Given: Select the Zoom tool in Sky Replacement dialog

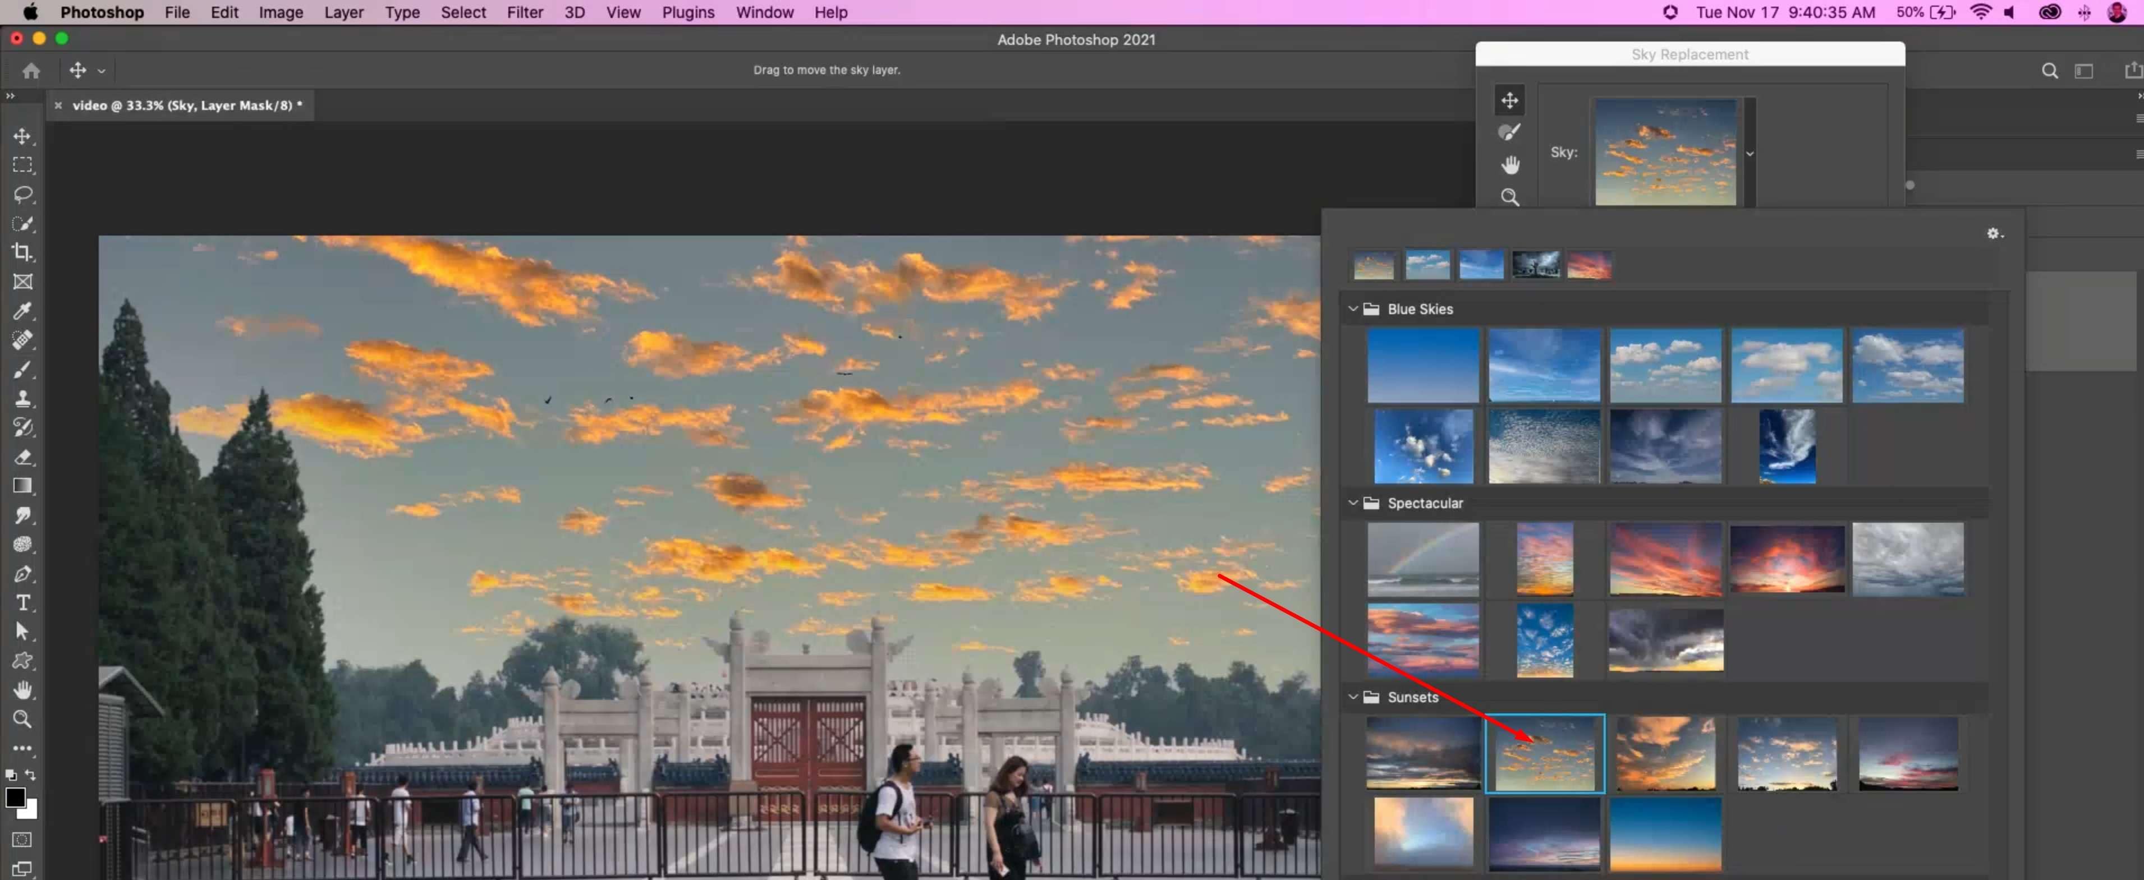Looking at the screenshot, I should [x=1509, y=197].
